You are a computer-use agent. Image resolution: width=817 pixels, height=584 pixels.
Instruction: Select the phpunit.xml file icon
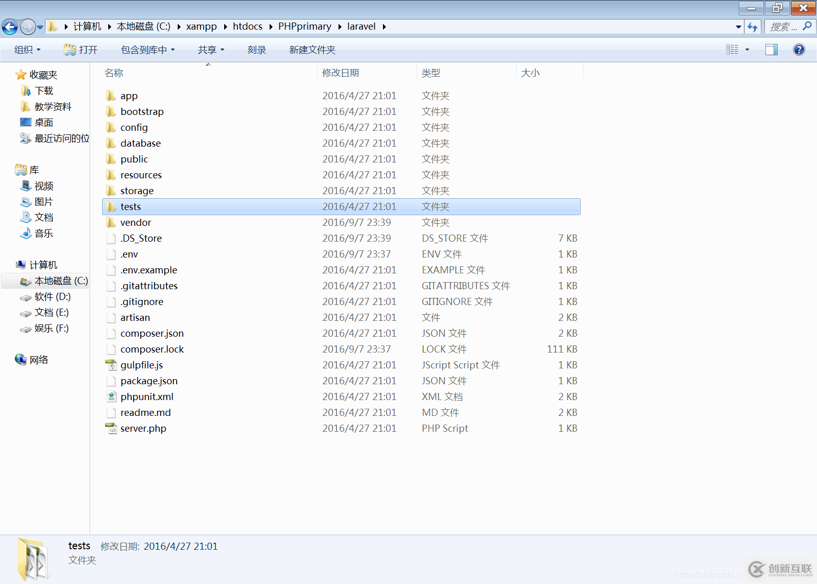[x=111, y=396]
